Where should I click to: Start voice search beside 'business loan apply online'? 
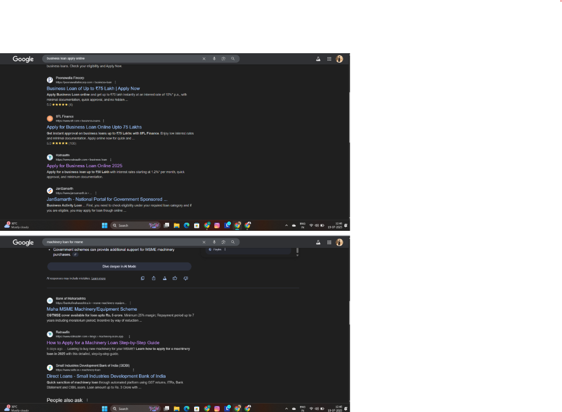(214, 59)
